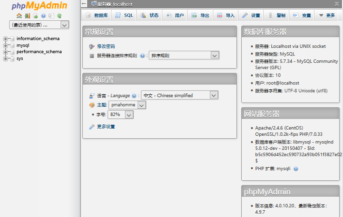Expand the information_schema tree node
This screenshot has width=343, height=217.
tap(5, 39)
